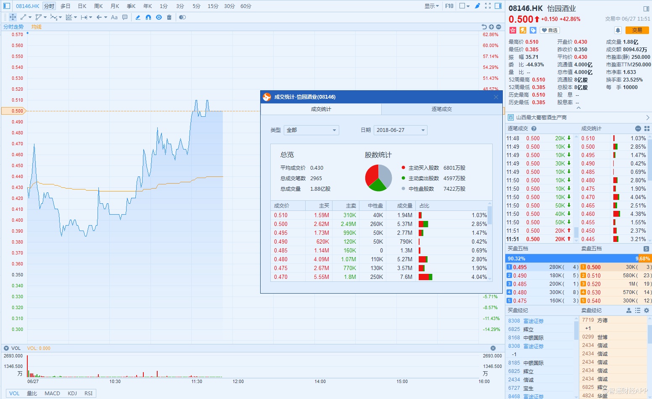652x399 pixels.
Task: Expand the 显示 display dropdown menu
Action: click(x=431, y=6)
